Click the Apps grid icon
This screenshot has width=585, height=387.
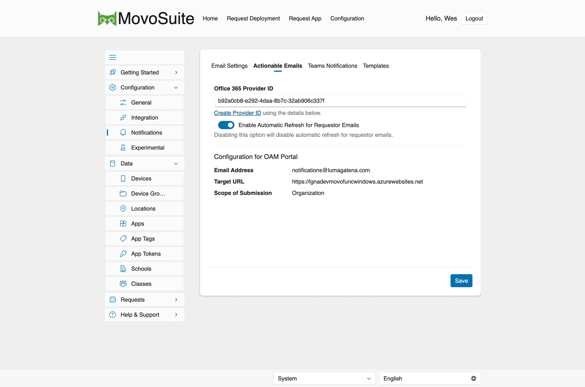click(x=123, y=223)
